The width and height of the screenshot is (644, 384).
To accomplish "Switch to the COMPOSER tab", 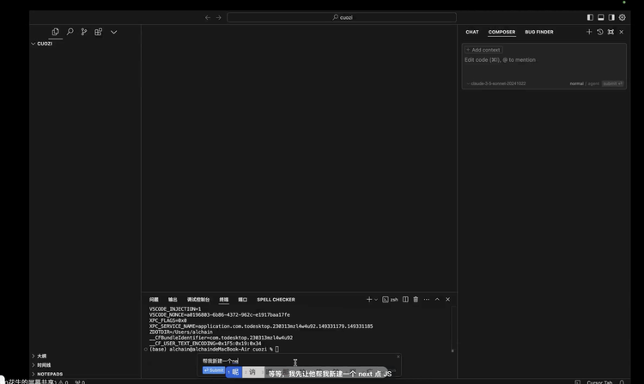I will [501, 32].
